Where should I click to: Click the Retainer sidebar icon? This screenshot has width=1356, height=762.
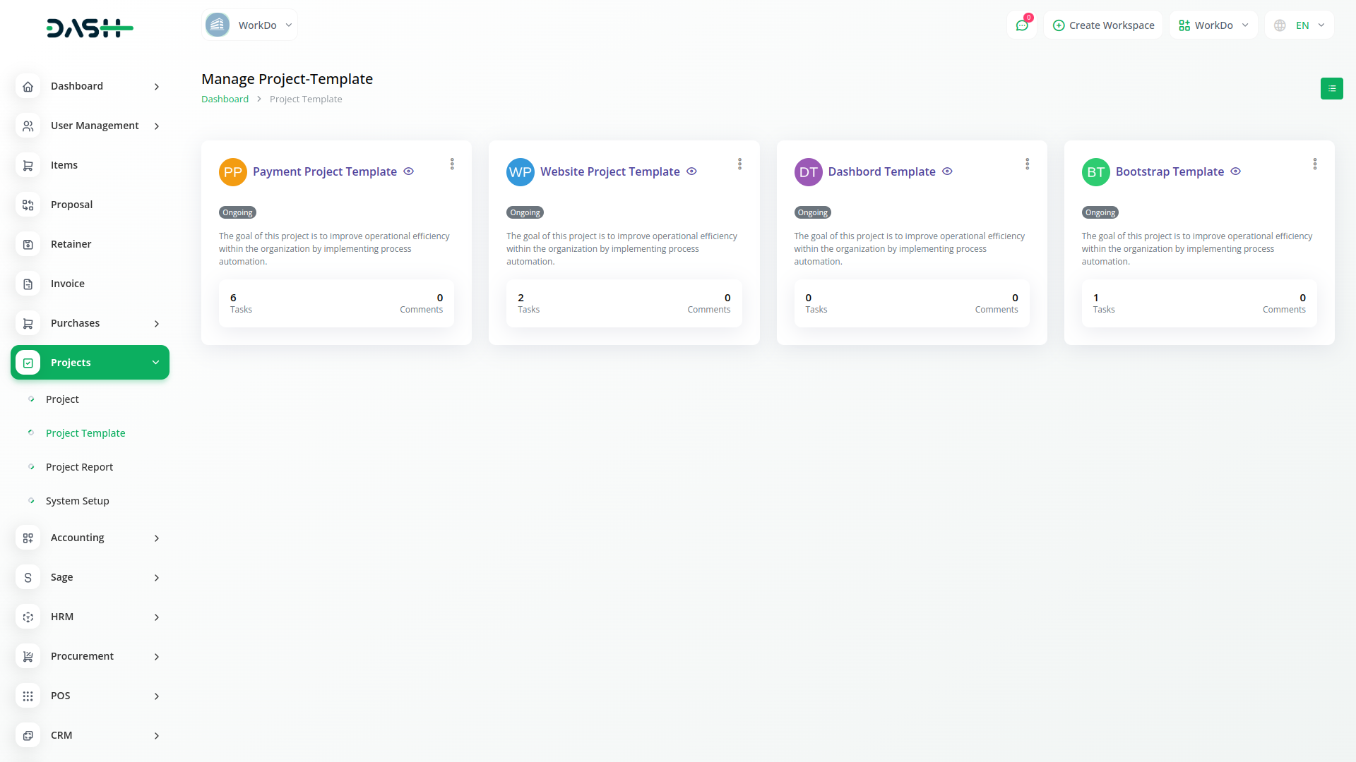[x=28, y=244]
